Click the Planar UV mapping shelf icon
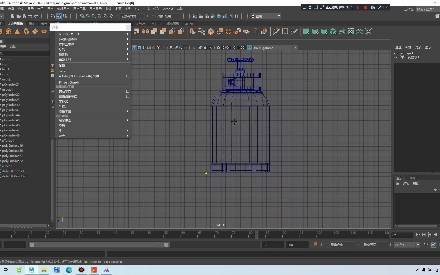The width and height of the screenshot is (440, 275). point(306,31)
